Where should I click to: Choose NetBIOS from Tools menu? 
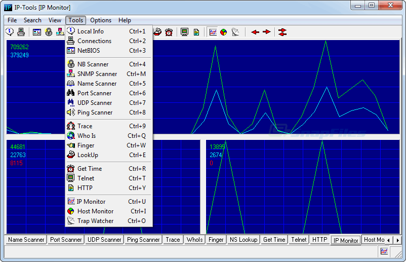click(x=109, y=51)
